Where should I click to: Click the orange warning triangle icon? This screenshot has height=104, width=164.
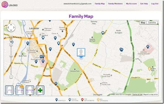[x=22, y=86]
